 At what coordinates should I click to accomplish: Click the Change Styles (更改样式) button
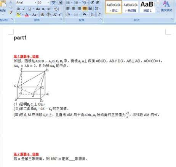coord(166,7)
